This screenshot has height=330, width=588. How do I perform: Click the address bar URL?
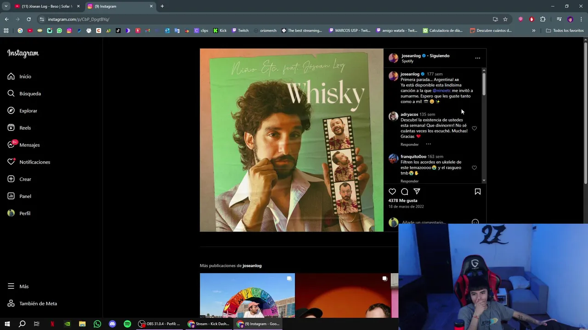[x=79, y=19]
